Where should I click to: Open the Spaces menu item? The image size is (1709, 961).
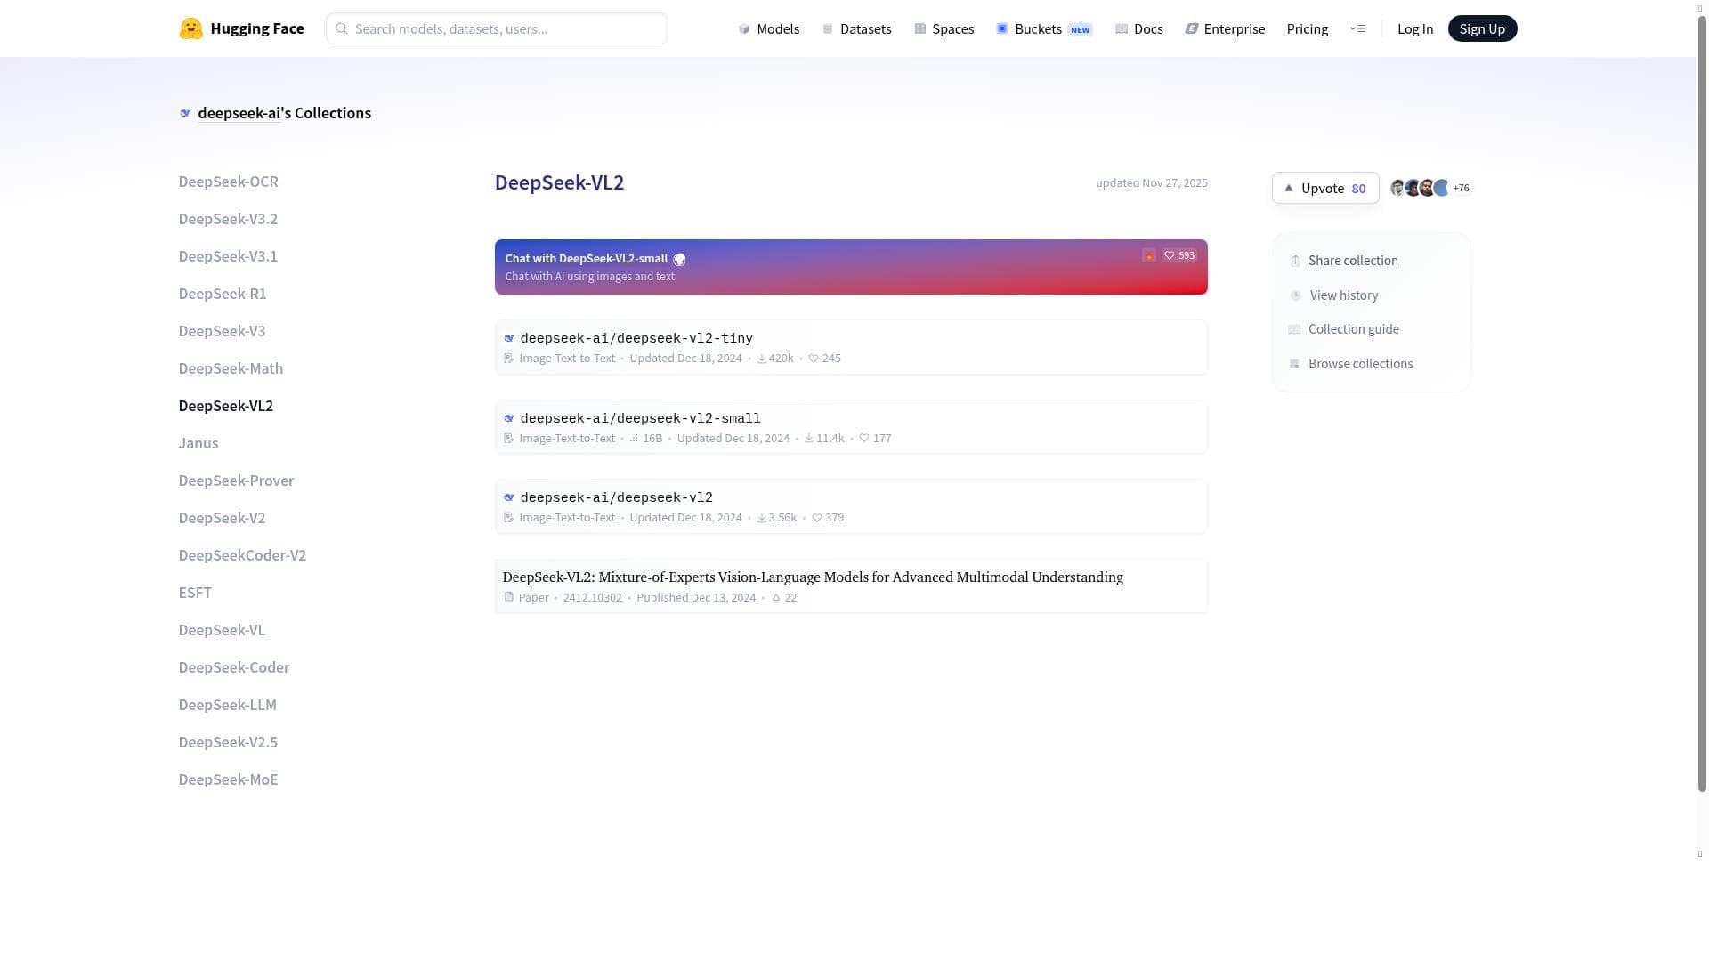(944, 29)
